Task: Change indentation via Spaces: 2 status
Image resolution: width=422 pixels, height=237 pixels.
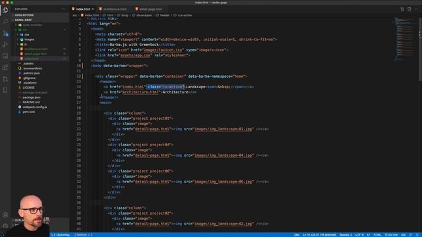Action: tap(346, 234)
